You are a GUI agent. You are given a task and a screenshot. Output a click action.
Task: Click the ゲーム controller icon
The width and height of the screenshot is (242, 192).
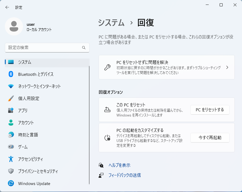pyautogui.click(x=11, y=147)
